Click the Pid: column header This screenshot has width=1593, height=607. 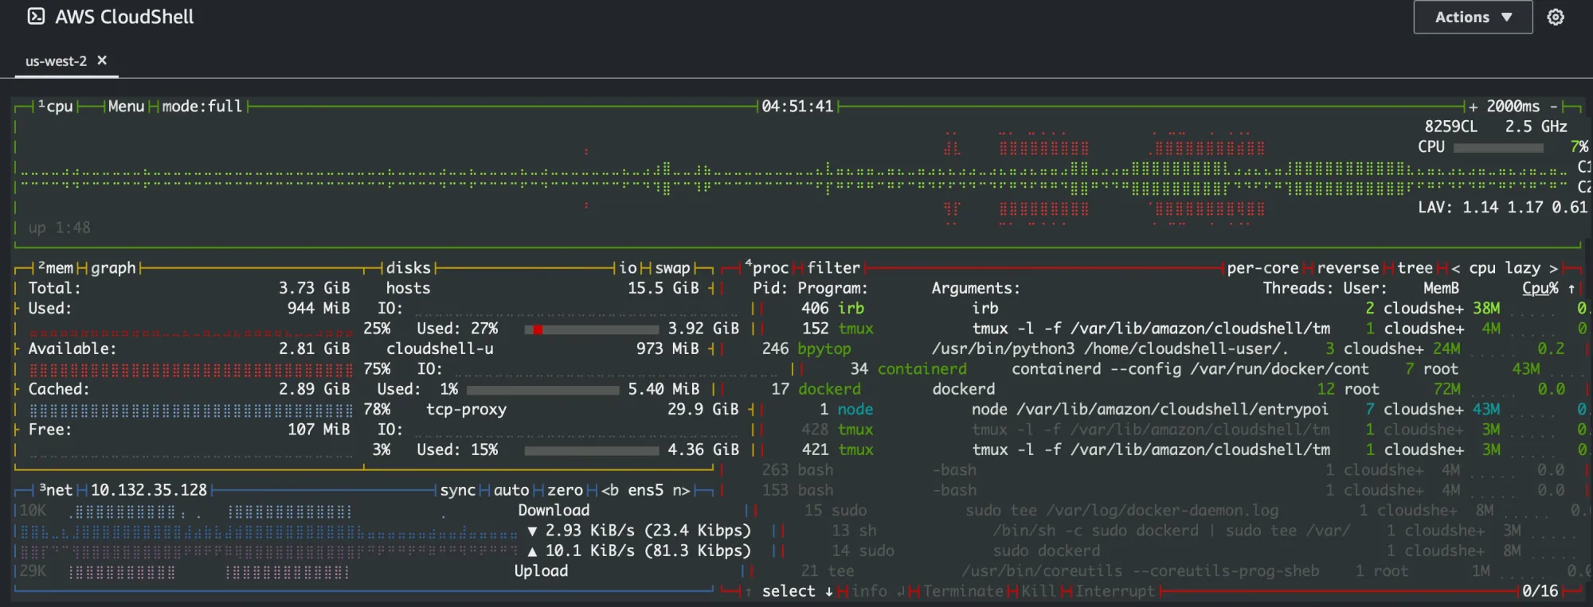[771, 288]
